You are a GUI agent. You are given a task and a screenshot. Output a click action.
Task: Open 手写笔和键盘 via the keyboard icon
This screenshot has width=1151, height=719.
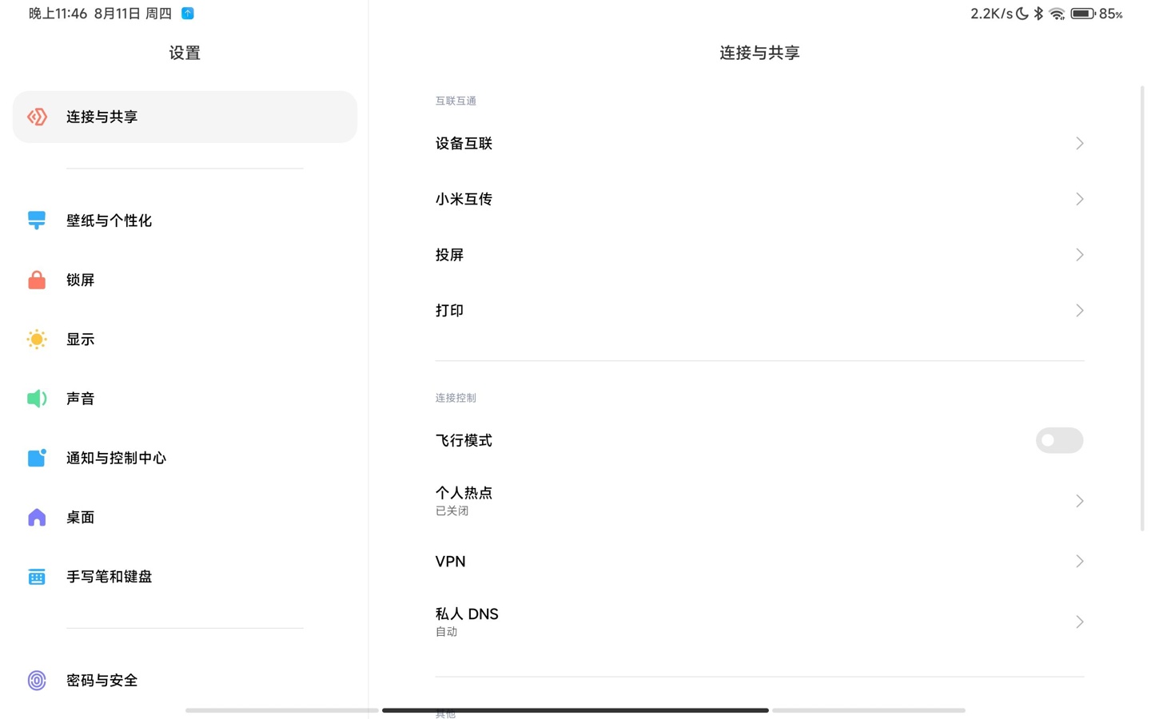[36, 576]
